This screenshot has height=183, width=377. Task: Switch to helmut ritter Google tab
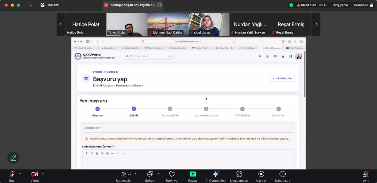point(224,48)
